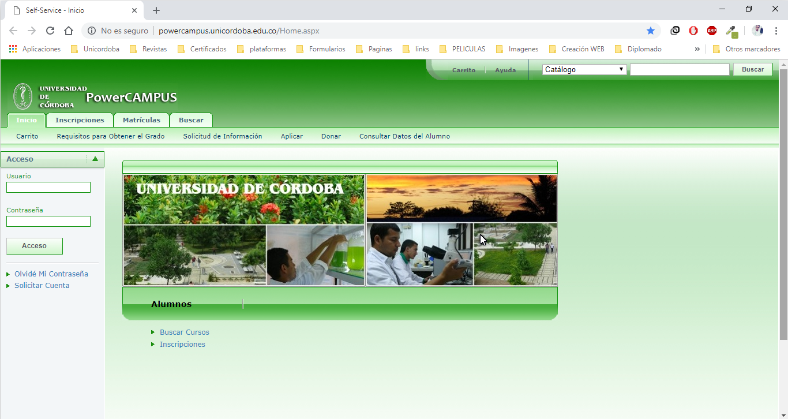Screen dimensions: 788x419
Task: Open the Catálogo search dropdown
Action: (x=584, y=70)
